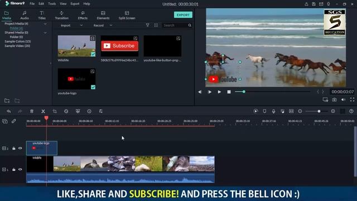Collapse the Shared Media tree

point(45,32)
